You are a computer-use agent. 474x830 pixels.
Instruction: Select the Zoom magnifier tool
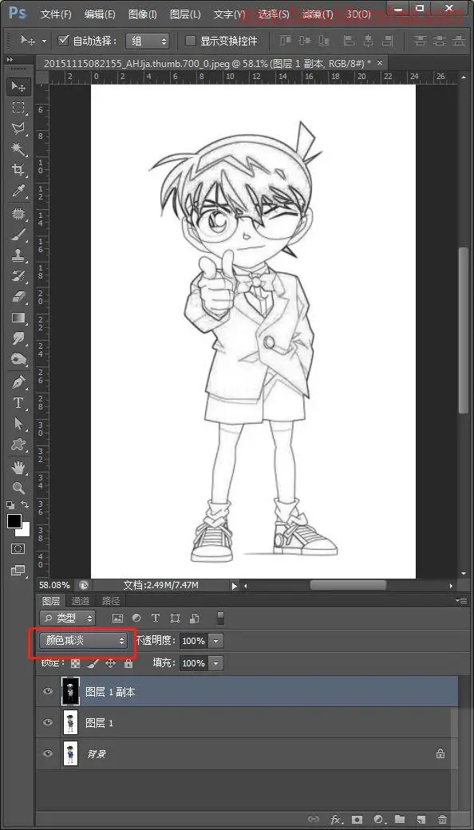(x=18, y=488)
